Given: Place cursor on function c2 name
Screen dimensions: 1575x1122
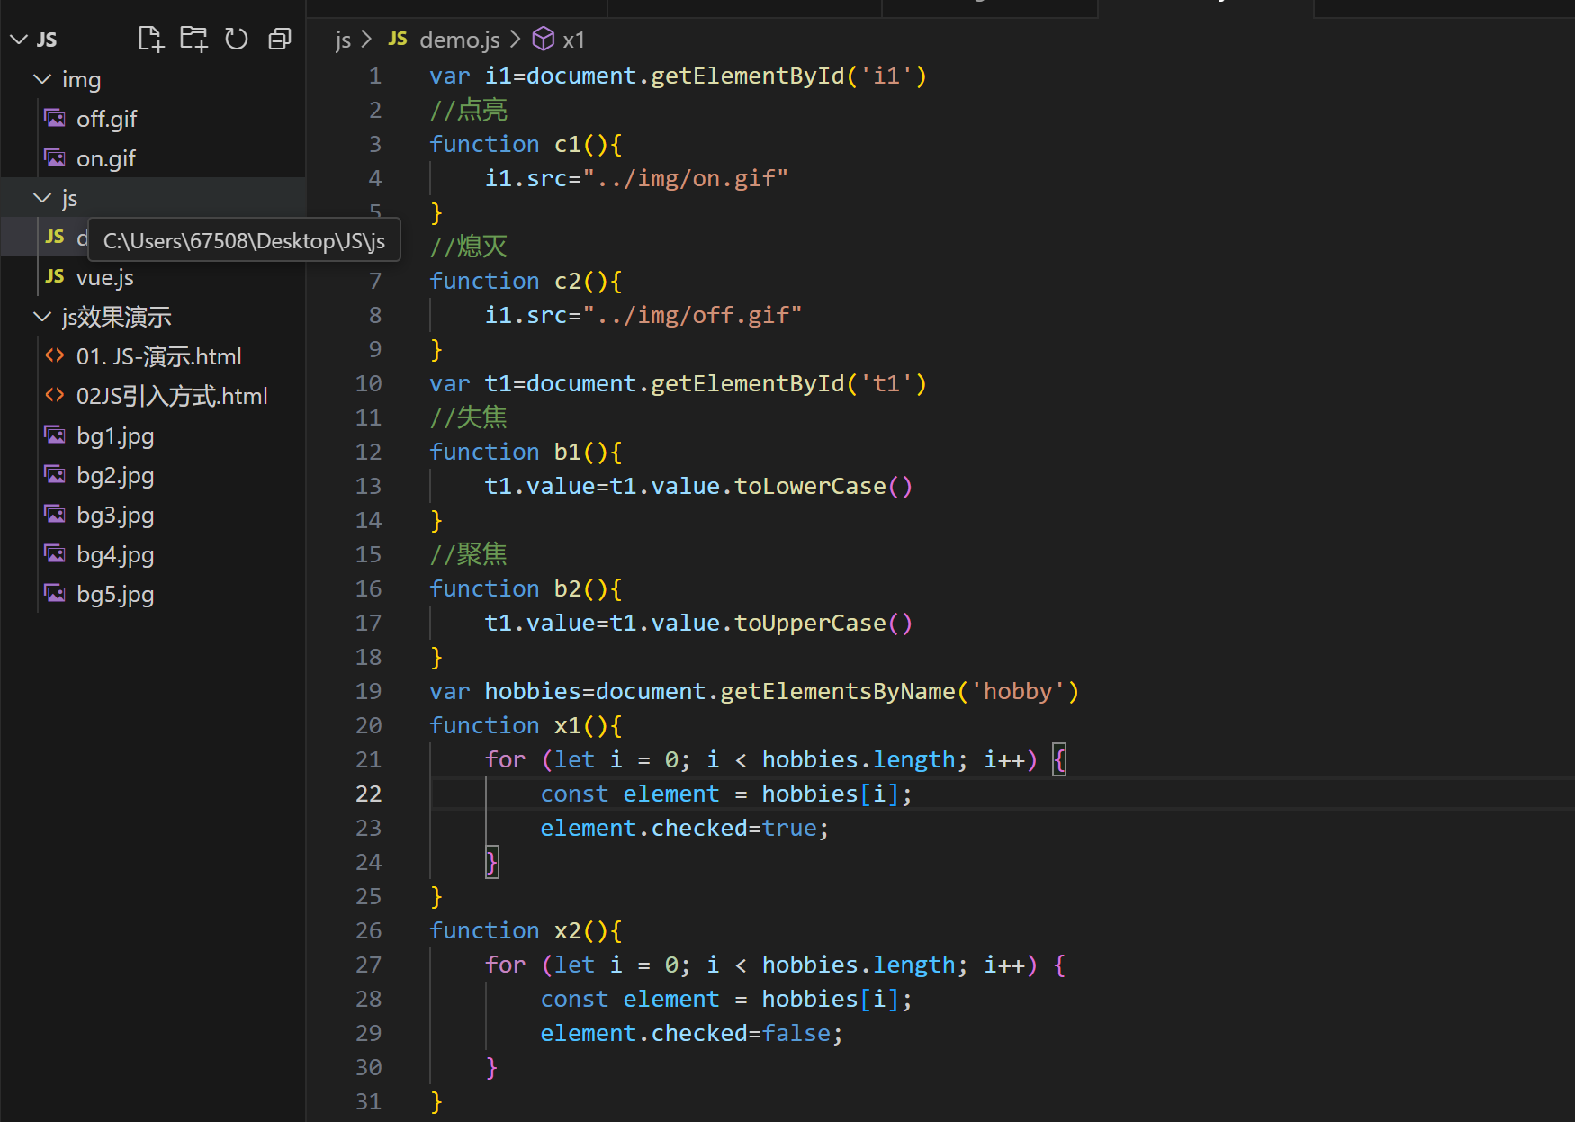Looking at the screenshot, I should (568, 281).
